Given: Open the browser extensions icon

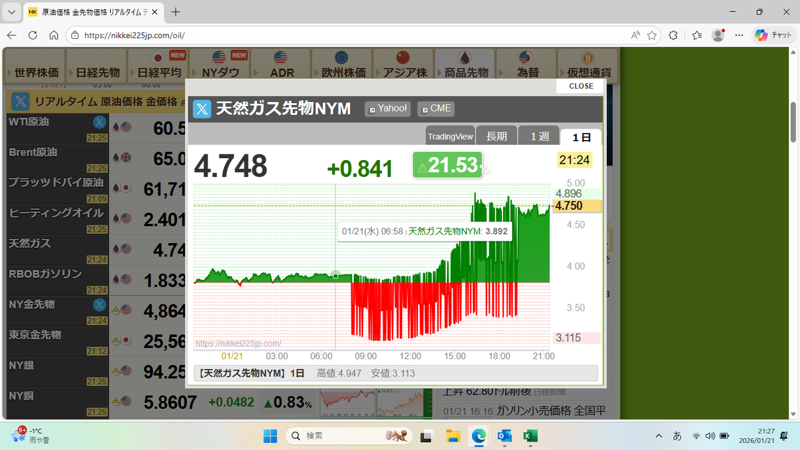Looking at the screenshot, I should point(673,36).
